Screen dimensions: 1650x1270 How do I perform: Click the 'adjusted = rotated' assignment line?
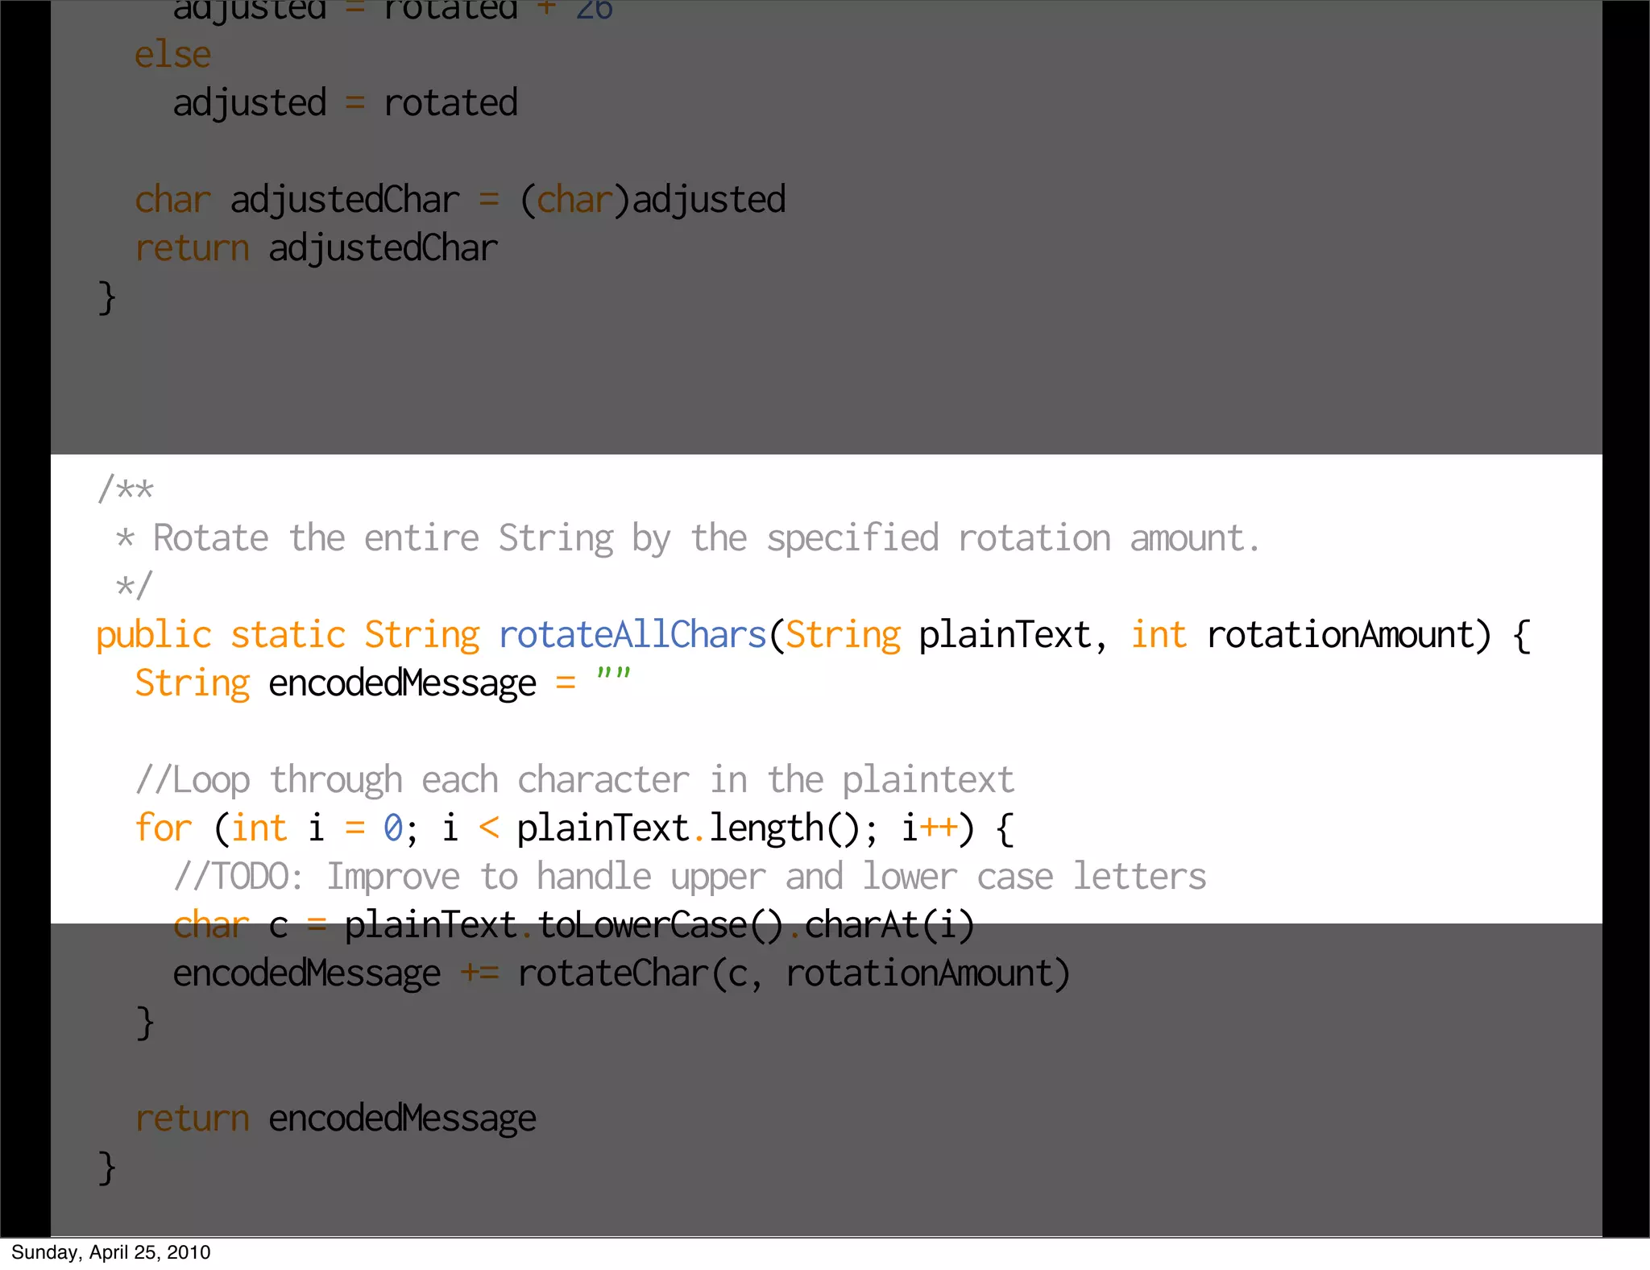coord(346,104)
